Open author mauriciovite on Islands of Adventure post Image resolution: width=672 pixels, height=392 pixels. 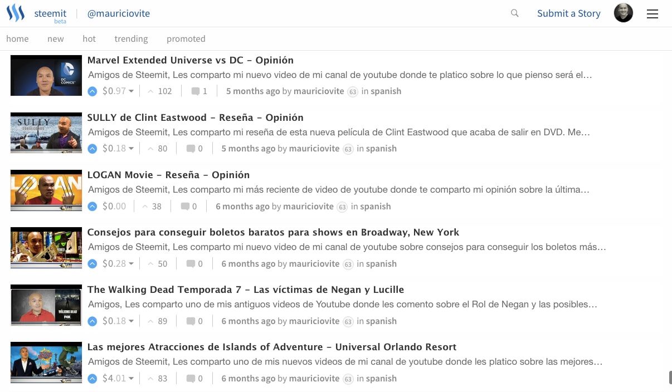[314, 378]
